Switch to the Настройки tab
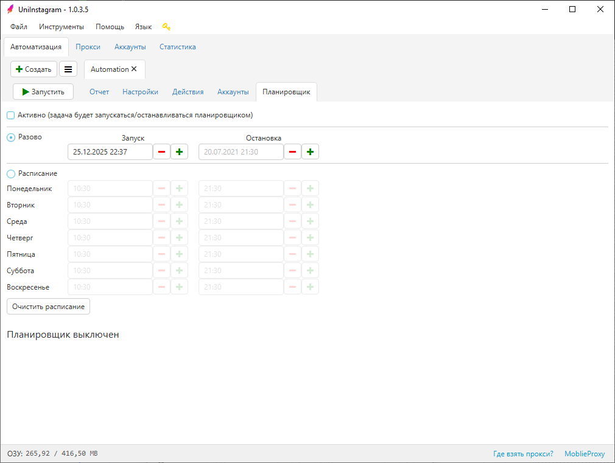615x463 pixels. click(x=140, y=92)
